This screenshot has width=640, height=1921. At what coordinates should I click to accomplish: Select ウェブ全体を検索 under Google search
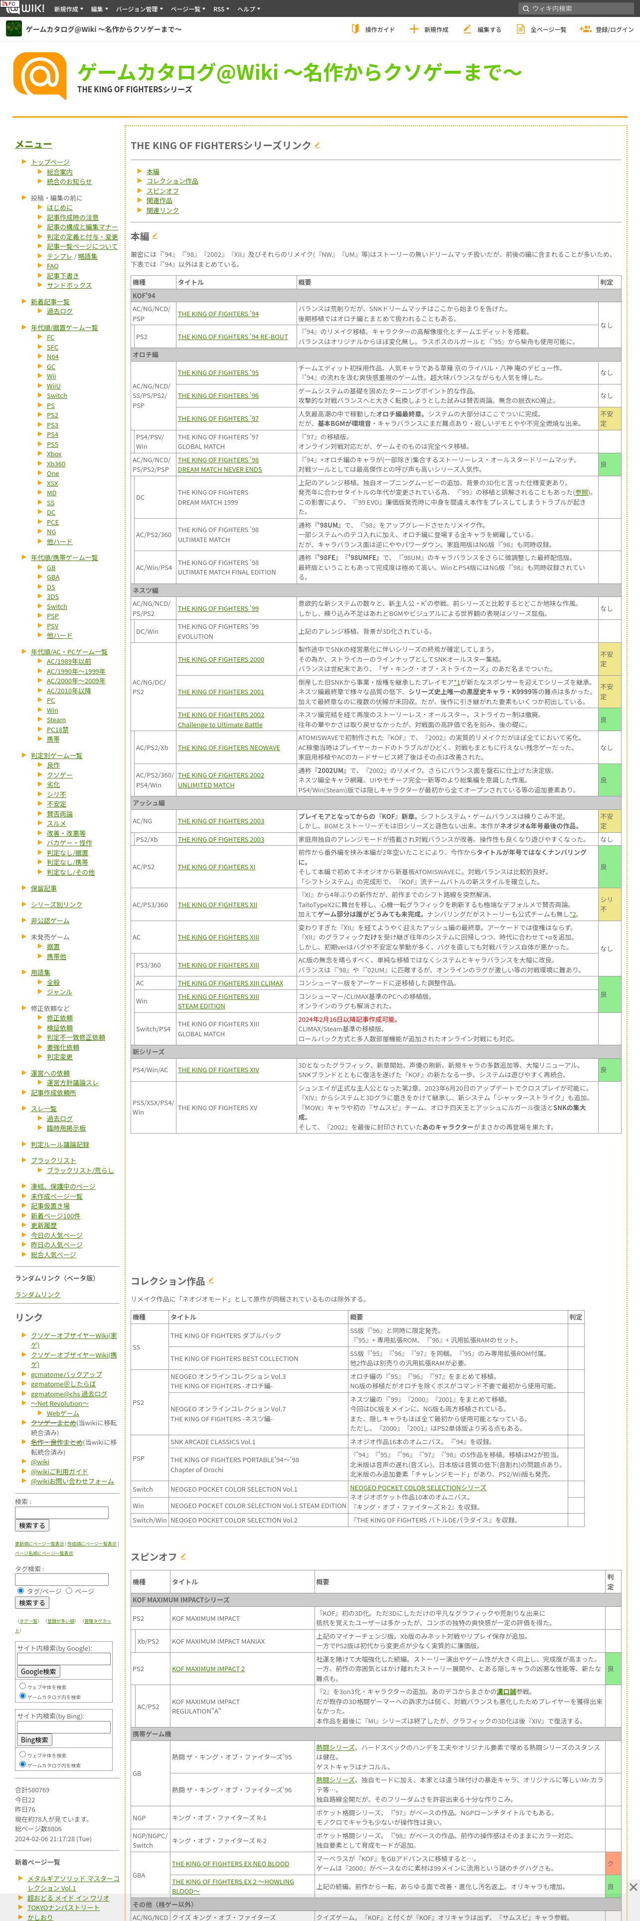pyautogui.click(x=22, y=1685)
